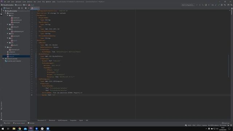Click Resources in the editor breadcrumb

52,120
